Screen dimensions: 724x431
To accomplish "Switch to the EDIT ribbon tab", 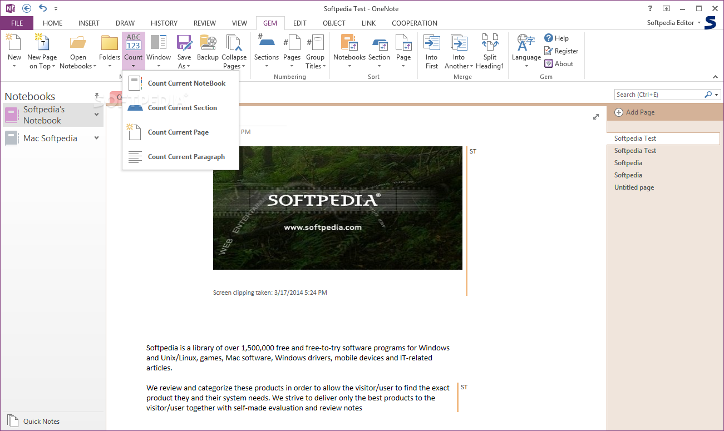I will pos(300,23).
